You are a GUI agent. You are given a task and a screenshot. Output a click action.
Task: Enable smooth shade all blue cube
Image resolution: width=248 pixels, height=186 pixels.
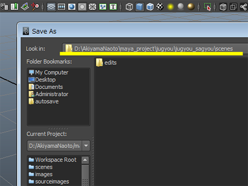[x=139, y=7]
